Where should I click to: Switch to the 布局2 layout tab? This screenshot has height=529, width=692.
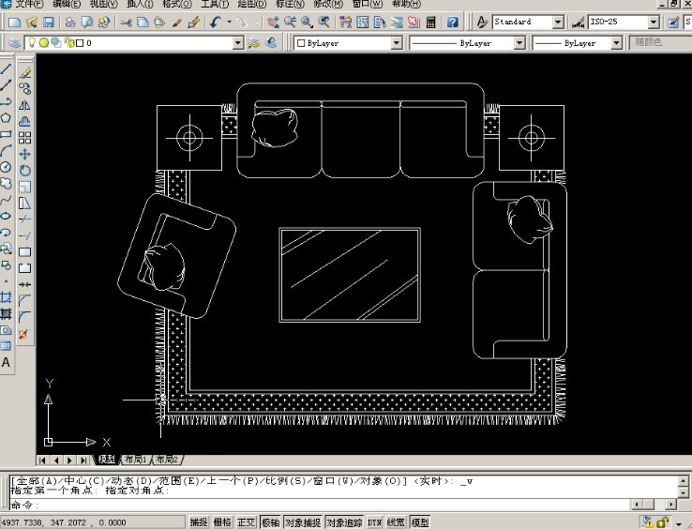pyautogui.click(x=167, y=460)
